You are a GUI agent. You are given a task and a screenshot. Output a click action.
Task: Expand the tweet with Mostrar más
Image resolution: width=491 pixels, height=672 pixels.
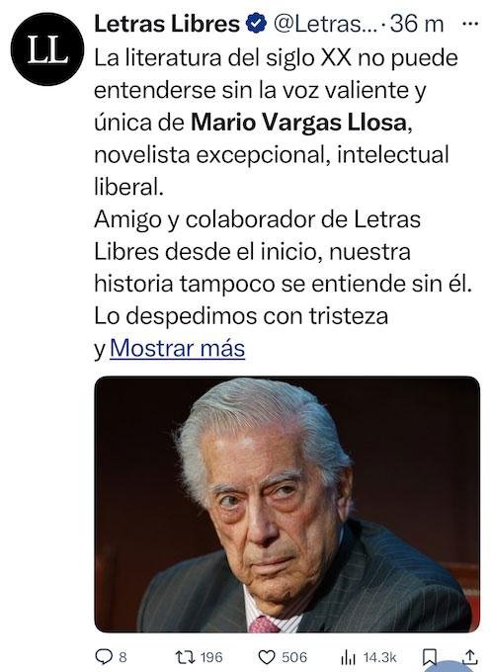(x=178, y=348)
